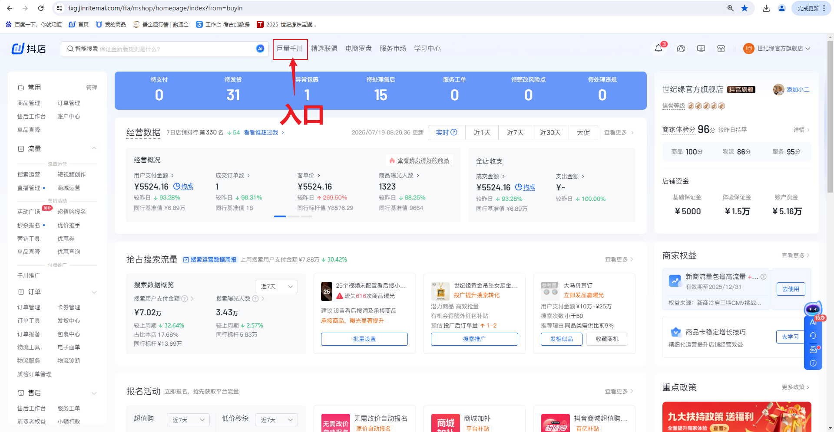Open the 近7天 dropdown in search data overview
The height and width of the screenshot is (432, 834).
276,286
